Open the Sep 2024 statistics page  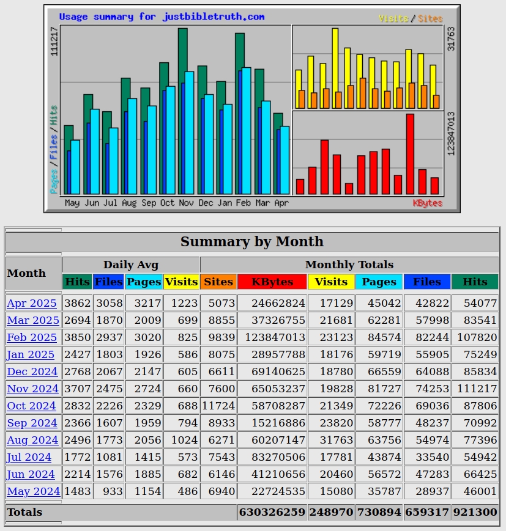(x=32, y=423)
